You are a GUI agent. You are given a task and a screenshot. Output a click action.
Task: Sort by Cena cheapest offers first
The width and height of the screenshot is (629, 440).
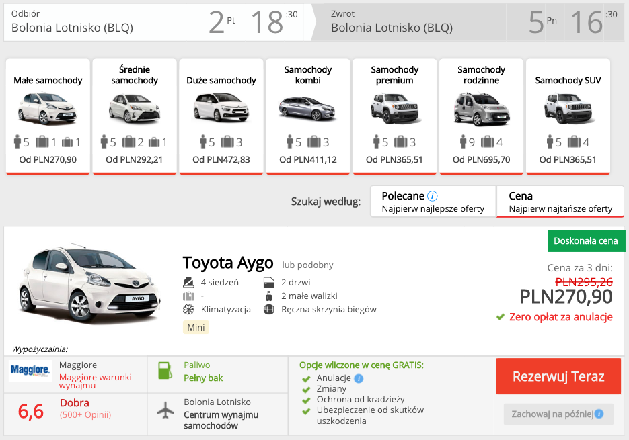(560, 202)
